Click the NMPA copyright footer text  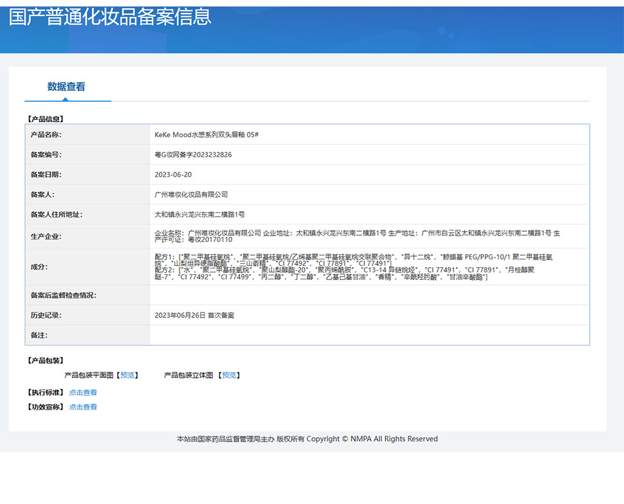coord(307,439)
